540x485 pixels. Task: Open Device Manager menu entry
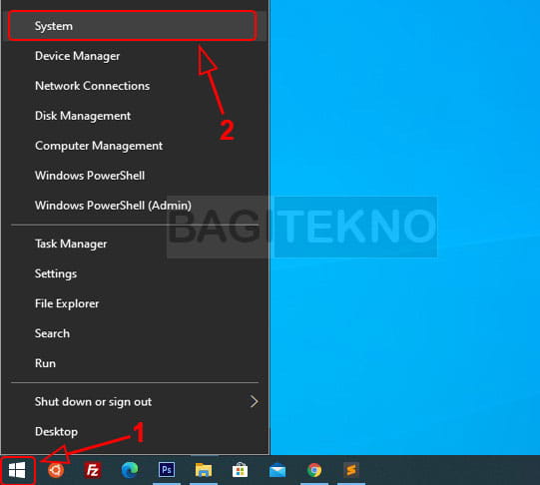[135, 56]
